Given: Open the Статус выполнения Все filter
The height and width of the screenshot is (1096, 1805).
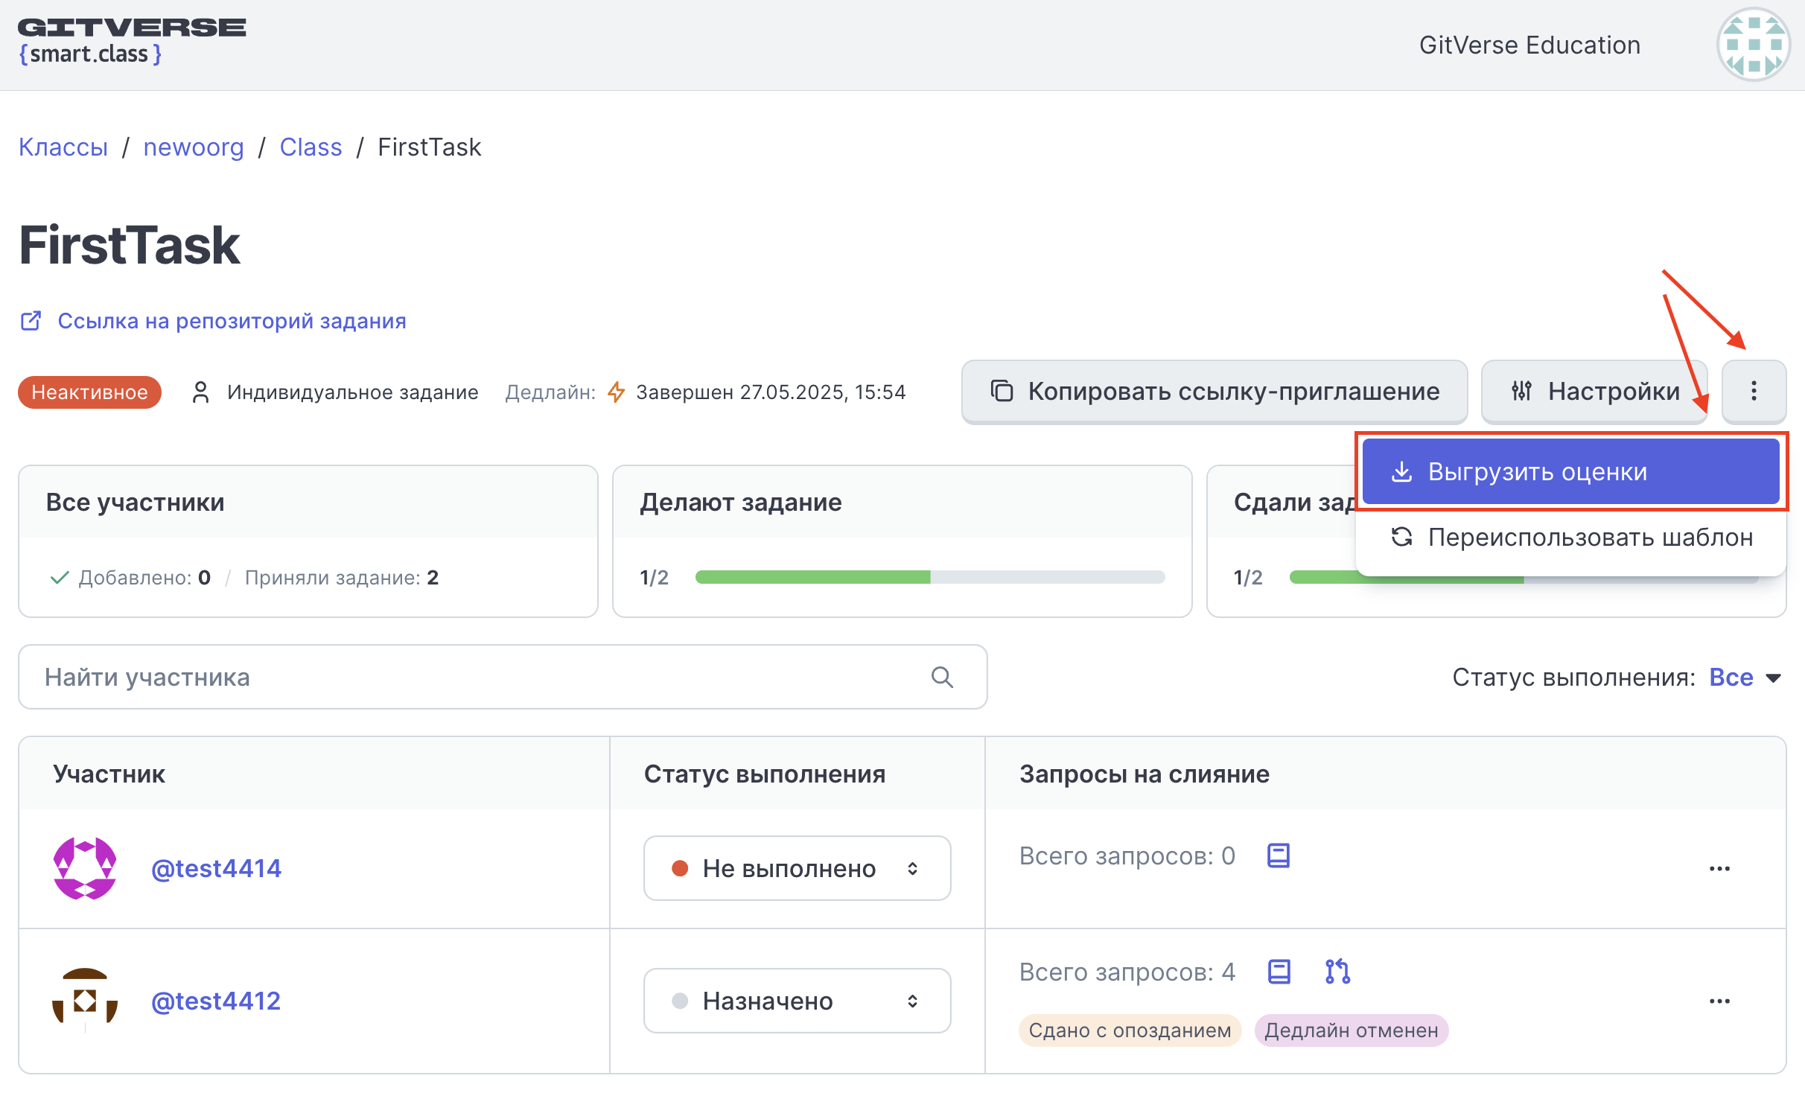Looking at the screenshot, I should click(1745, 677).
